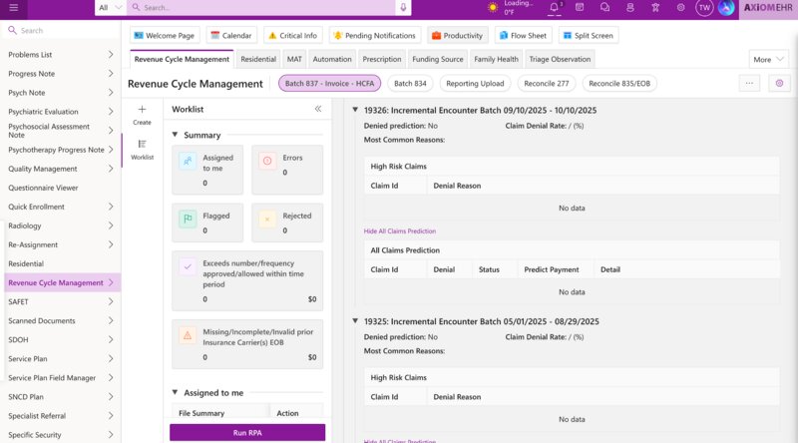Click the left sidebar Search field
798x443 pixels.
[x=61, y=31]
